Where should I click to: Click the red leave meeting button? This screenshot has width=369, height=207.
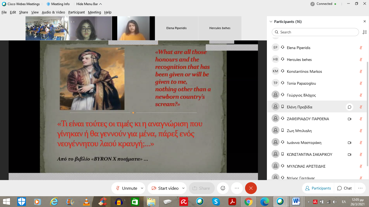(x=251, y=188)
